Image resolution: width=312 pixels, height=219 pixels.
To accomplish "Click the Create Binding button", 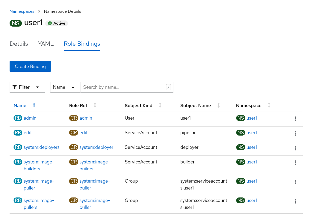I will [30, 66].
